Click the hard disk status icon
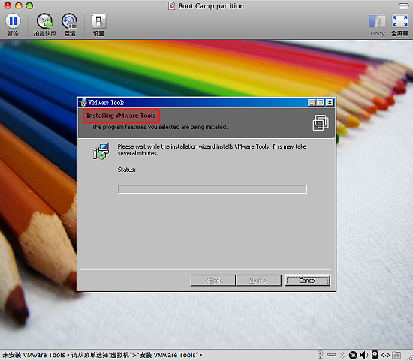The width and height of the screenshot is (413, 361). (x=375, y=355)
